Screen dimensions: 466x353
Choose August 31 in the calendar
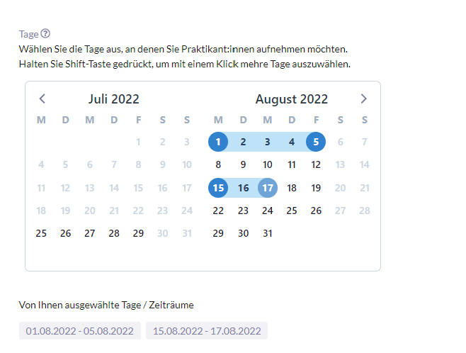(268, 233)
